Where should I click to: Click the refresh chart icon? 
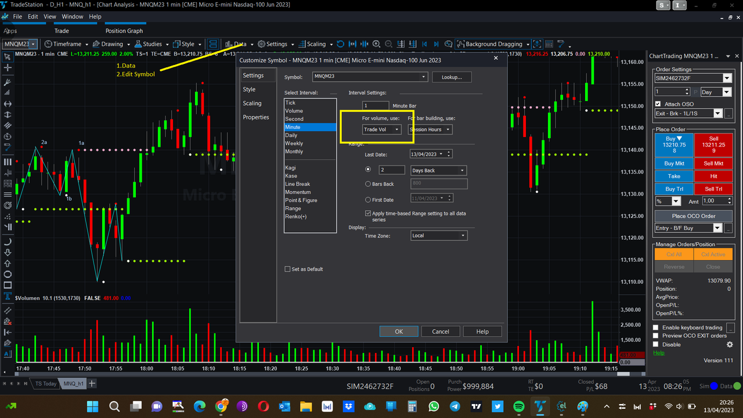(341, 44)
